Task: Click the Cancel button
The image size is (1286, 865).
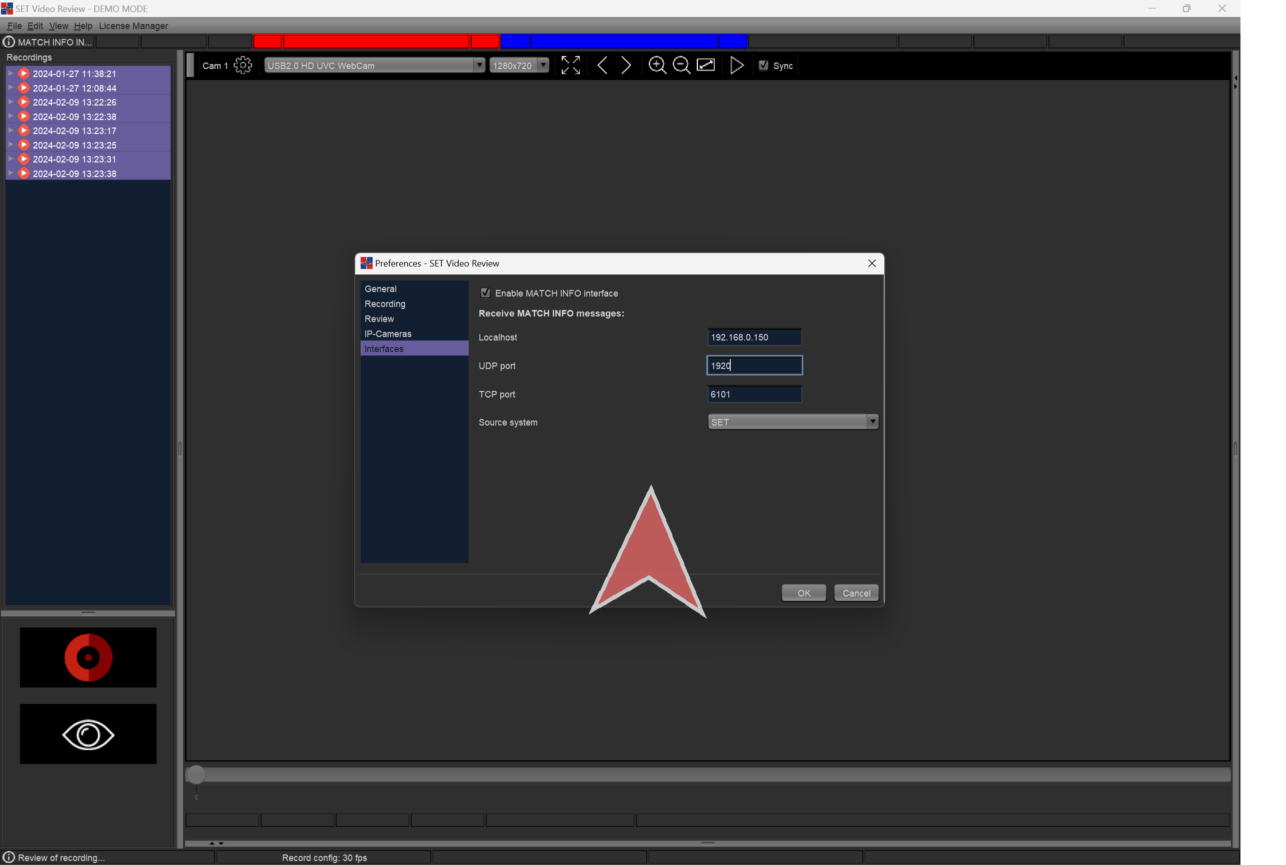Action: coord(856,593)
